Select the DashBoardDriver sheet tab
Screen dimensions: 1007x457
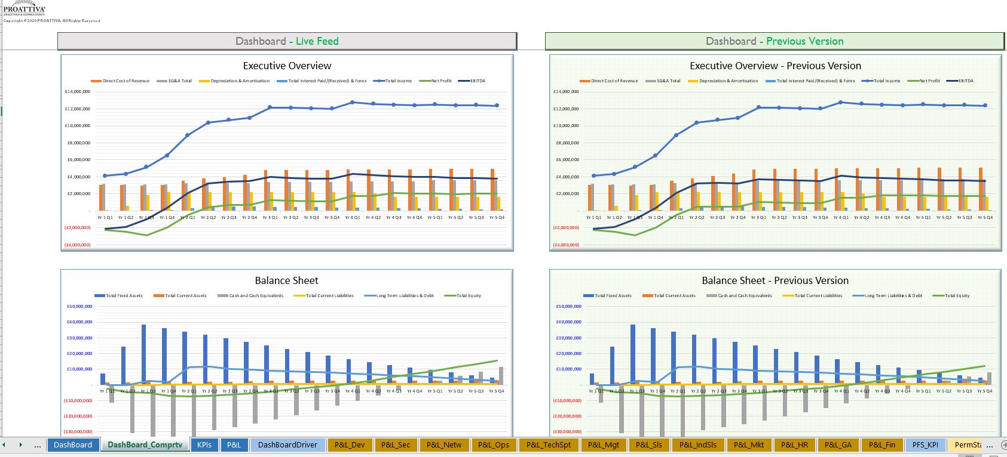point(287,445)
